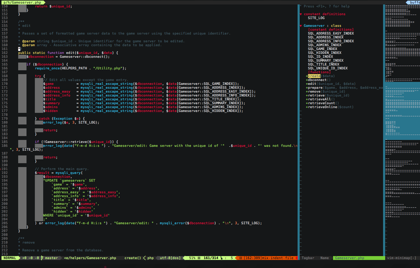Jump to dbconnect() function in Tagbar
Image resolution: width=420 pixels, height=268 pixels.
(318, 80)
